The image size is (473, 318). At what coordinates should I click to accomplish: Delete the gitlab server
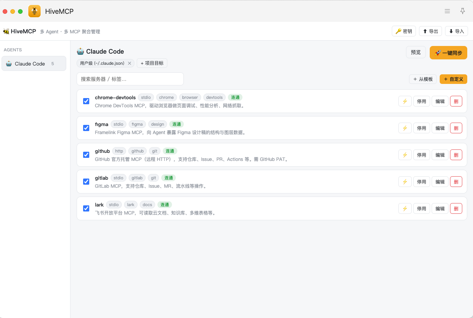(456, 182)
